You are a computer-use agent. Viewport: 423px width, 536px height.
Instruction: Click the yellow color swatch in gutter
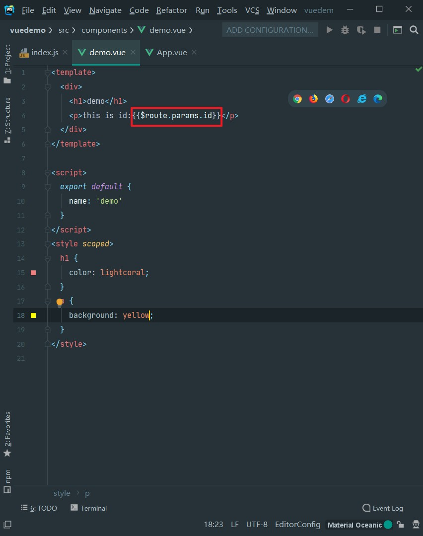33,315
